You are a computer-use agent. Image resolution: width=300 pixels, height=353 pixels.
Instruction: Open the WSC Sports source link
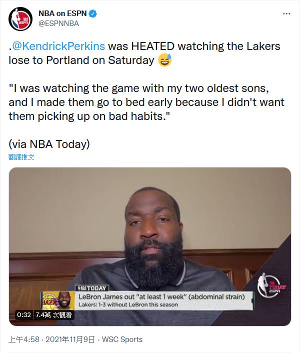(x=122, y=339)
